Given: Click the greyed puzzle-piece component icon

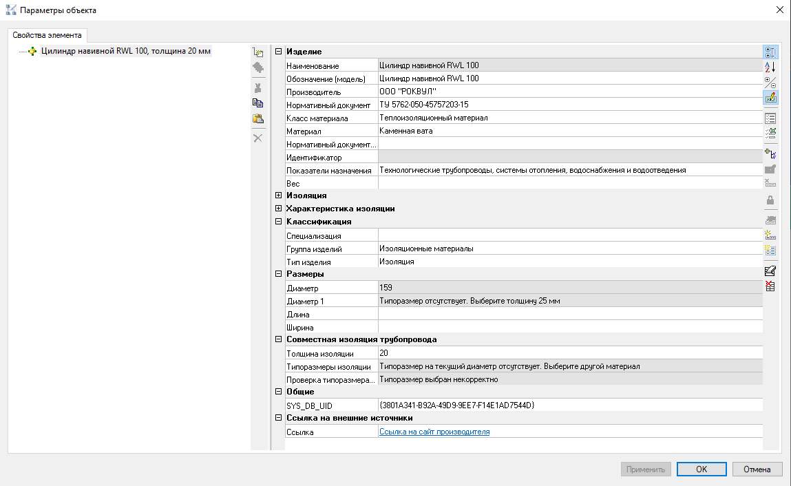Looking at the screenshot, I should coord(257,67).
